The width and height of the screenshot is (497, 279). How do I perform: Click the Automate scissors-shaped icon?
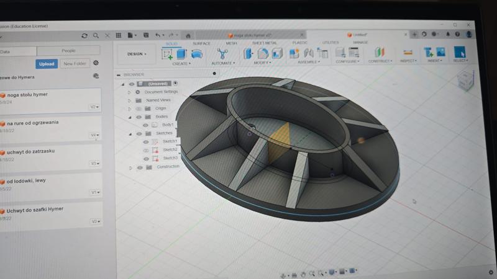click(x=222, y=54)
